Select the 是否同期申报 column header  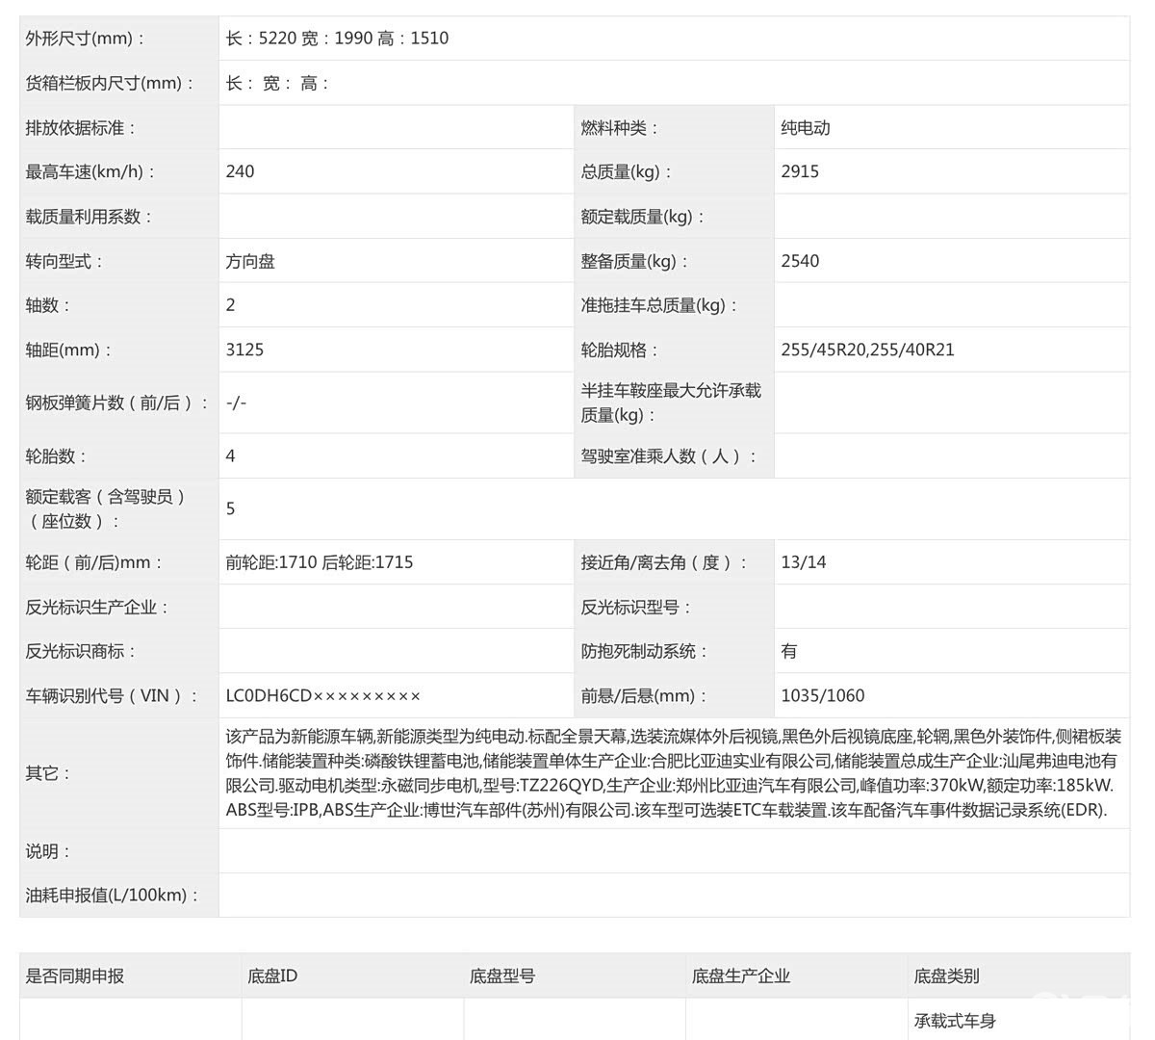click(75, 975)
